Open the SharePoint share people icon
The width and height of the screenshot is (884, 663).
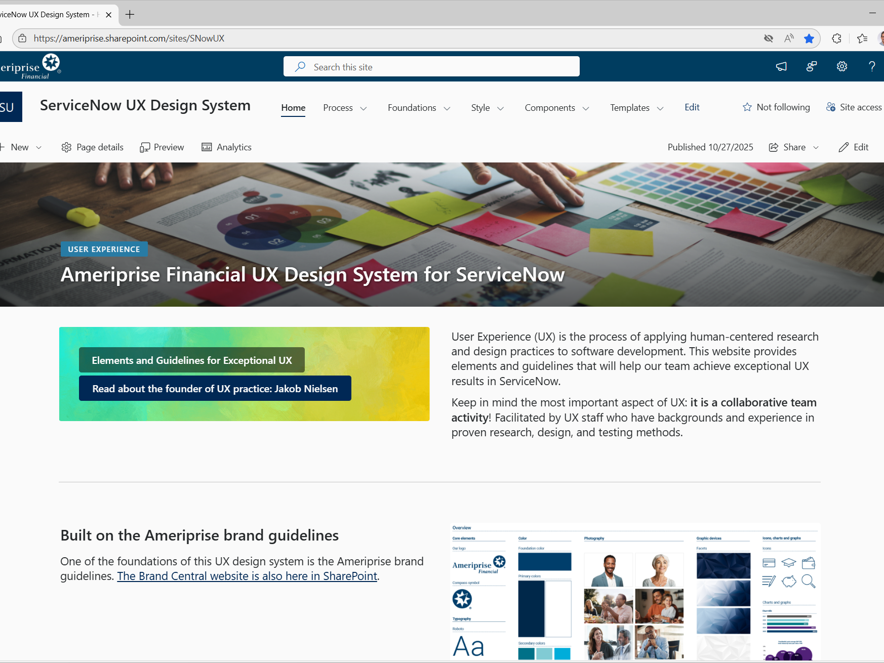click(812, 66)
